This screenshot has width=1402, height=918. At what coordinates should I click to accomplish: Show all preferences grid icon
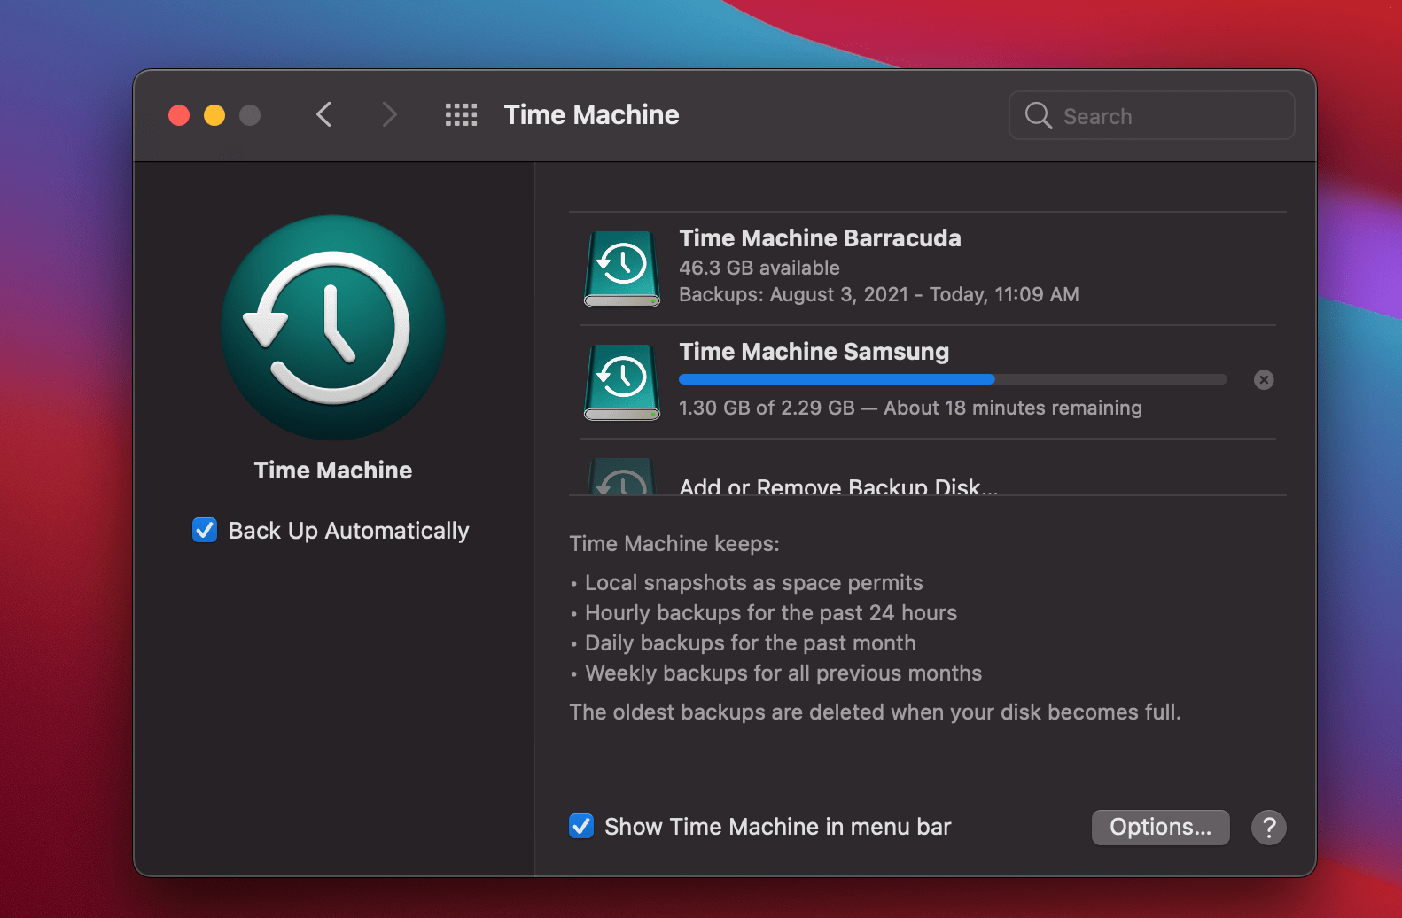coord(461,114)
